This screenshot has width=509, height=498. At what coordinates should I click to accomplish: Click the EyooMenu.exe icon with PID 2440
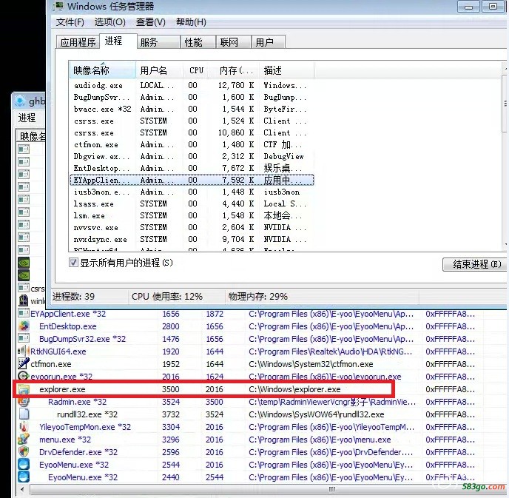pos(24,477)
